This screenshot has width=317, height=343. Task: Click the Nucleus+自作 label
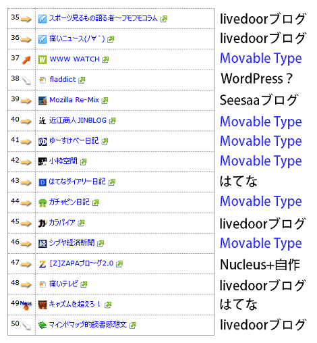pos(260,265)
